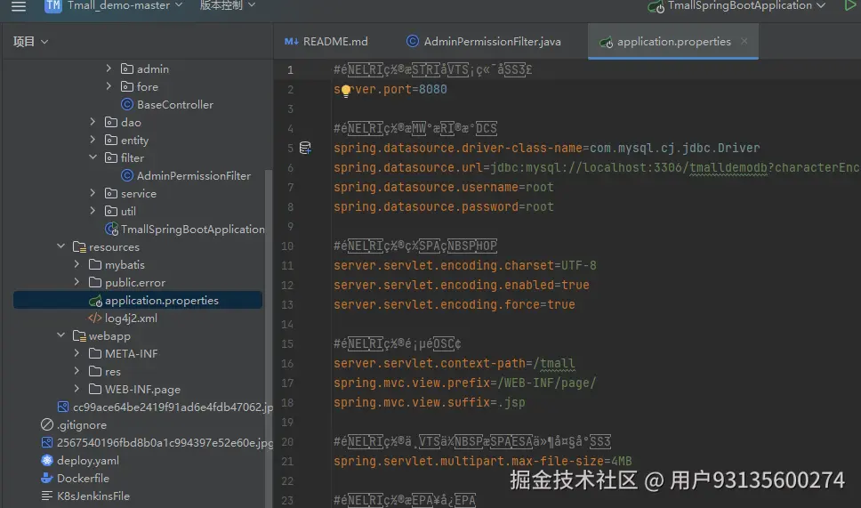Click the deploy.yaml Kubernetes icon
The width and height of the screenshot is (861, 508).
click(46, 460)
